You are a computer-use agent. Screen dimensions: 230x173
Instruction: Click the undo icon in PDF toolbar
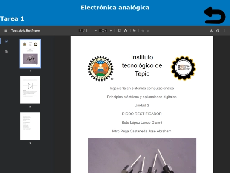pos(143,31)
